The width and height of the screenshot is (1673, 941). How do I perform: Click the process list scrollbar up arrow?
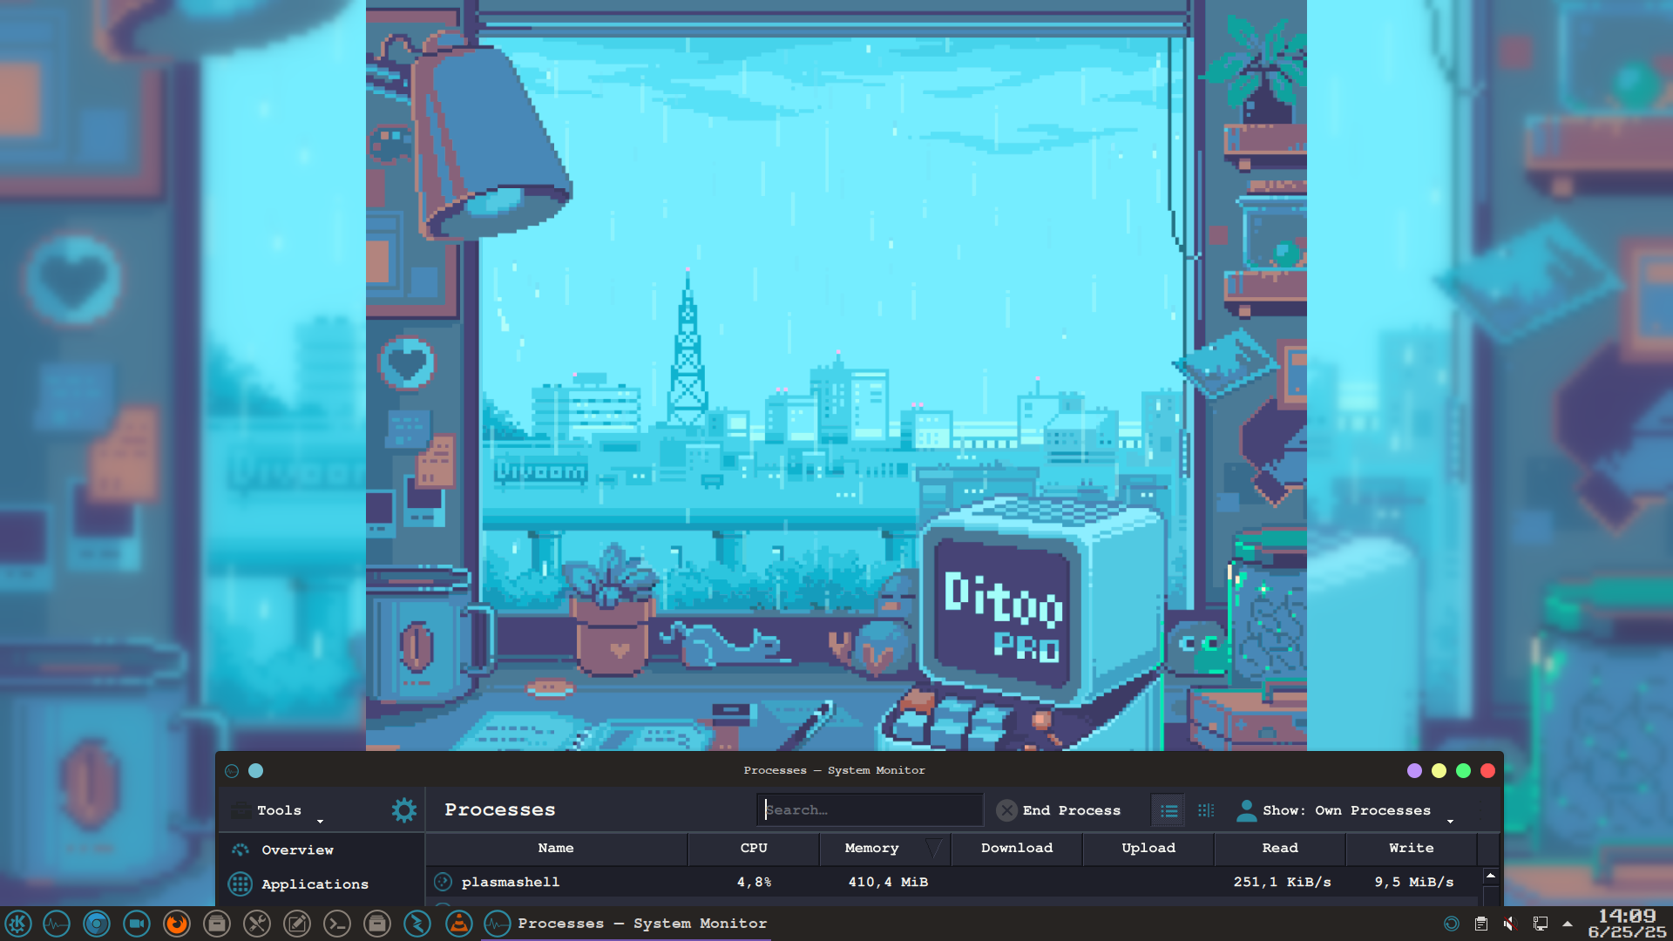click(1491, 876)
